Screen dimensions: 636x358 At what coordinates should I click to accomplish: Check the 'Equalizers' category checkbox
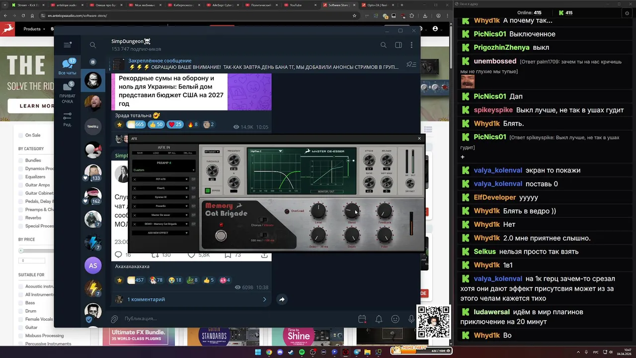click(21, 177)
